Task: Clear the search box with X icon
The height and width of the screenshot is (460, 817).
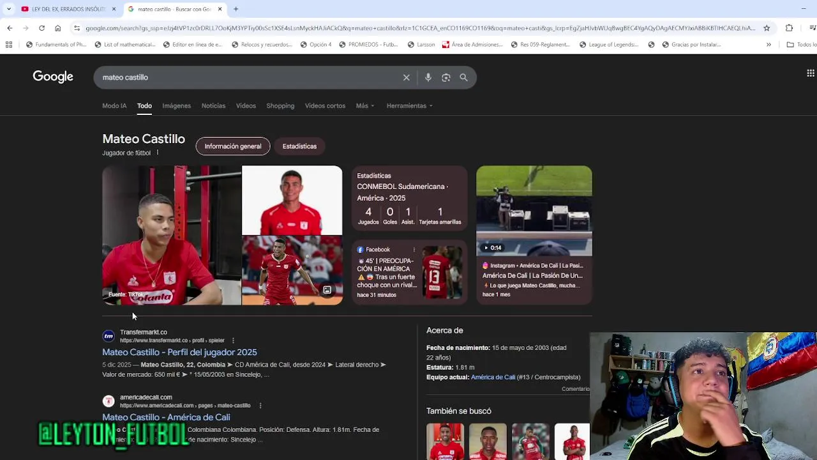Action: pos(406,77)
